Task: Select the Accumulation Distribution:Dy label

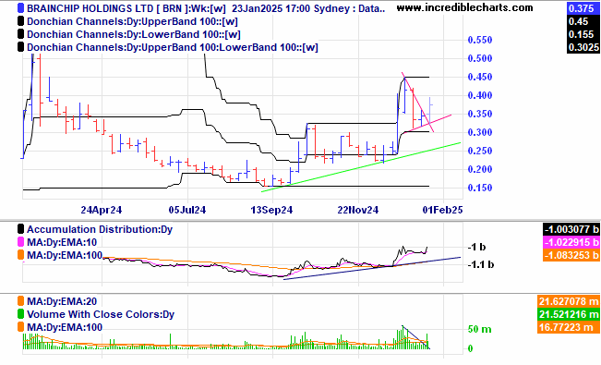Action: coord(100,229)
